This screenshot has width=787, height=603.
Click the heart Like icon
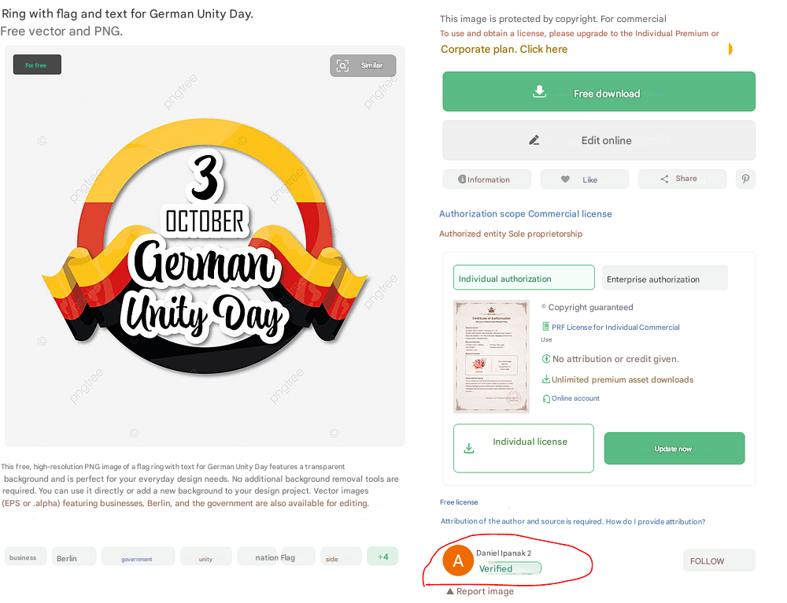565,179
